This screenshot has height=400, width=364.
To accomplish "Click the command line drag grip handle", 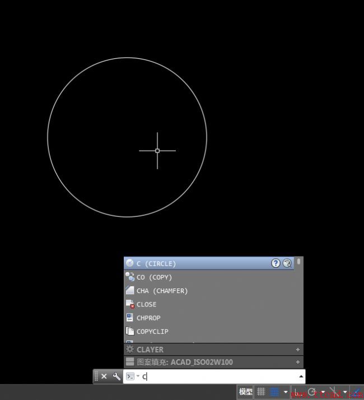I will pos(96,376).
